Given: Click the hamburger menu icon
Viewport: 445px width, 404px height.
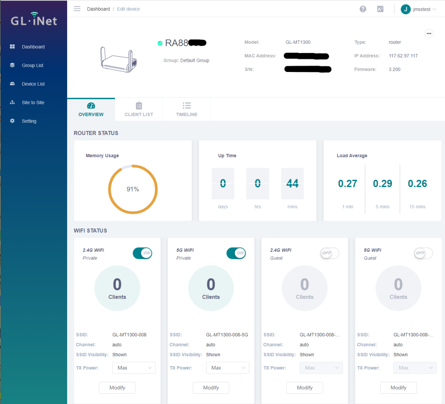Looking at the screenshot, I should [x=77, y=9].
